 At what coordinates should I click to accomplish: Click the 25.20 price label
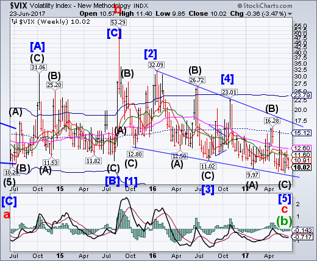54,85
